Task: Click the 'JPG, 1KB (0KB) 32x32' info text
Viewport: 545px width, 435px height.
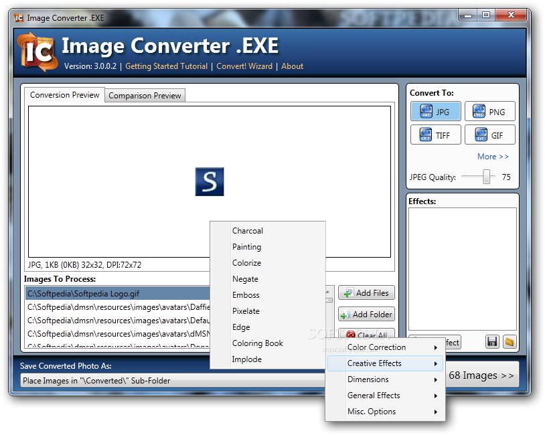Action: pos(84,265)
